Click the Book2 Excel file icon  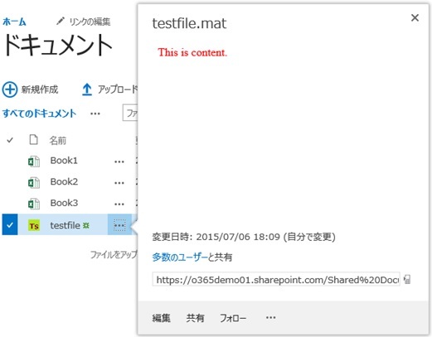point(34,182)
